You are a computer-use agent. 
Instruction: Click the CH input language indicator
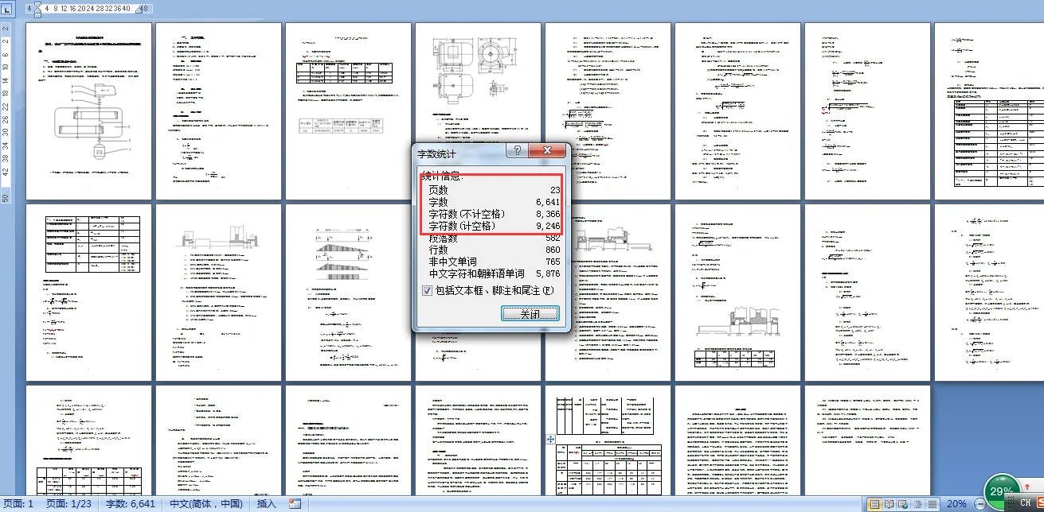pyautogui.click(x=1026, y=503)
